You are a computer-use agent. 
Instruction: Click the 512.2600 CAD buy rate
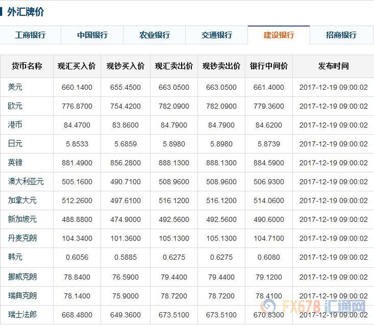click(x=77, y=200)
